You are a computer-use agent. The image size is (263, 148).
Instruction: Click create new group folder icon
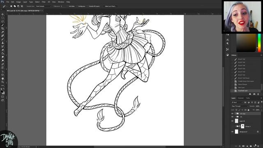(x=251, y=146)
